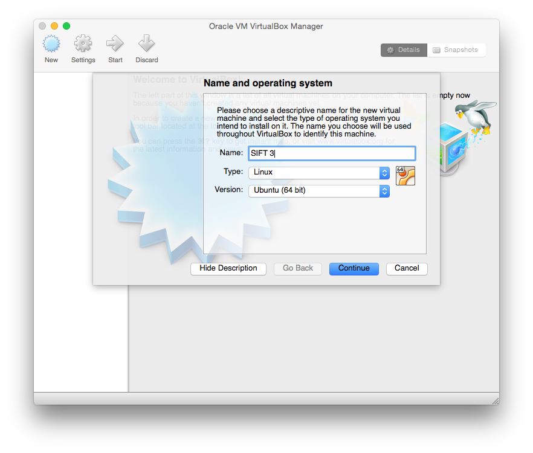Click the 'Name and operating system' heading
This screenshot has height=453, width=533.
(x=268, y=83)
